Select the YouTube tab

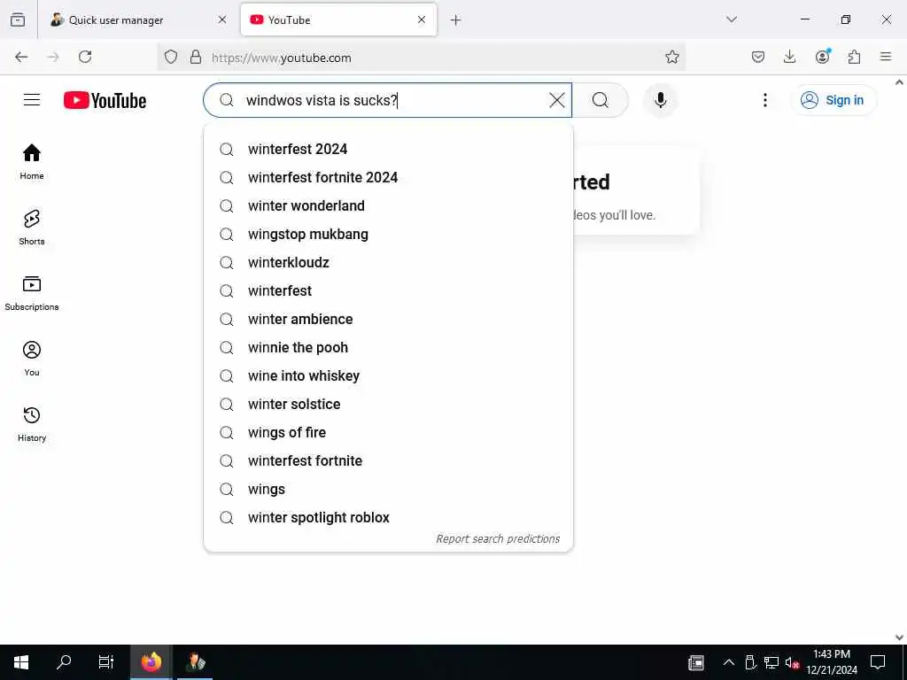click(x=338, y=19)
